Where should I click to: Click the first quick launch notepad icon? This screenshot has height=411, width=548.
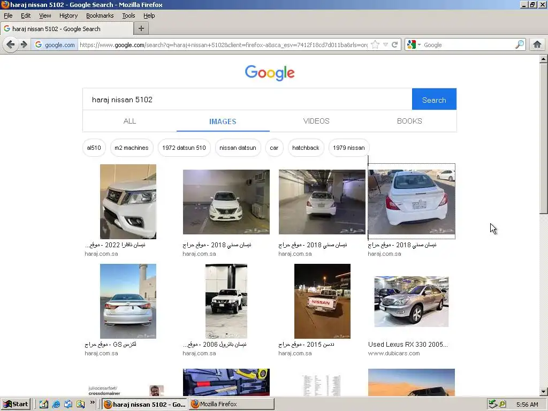click(43, 404)
